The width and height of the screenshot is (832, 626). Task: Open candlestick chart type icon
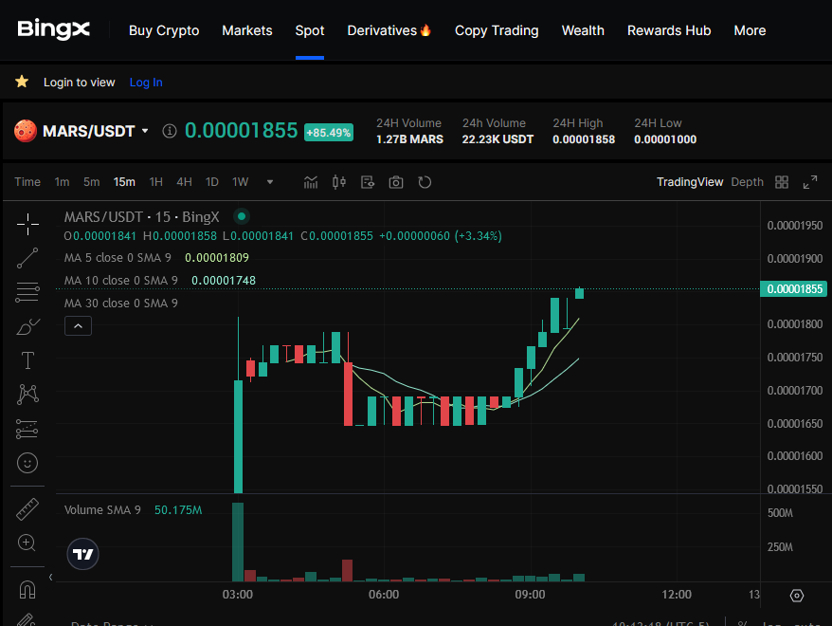339,182
